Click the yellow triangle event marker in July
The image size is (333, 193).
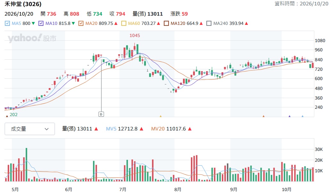pos(161,116)
